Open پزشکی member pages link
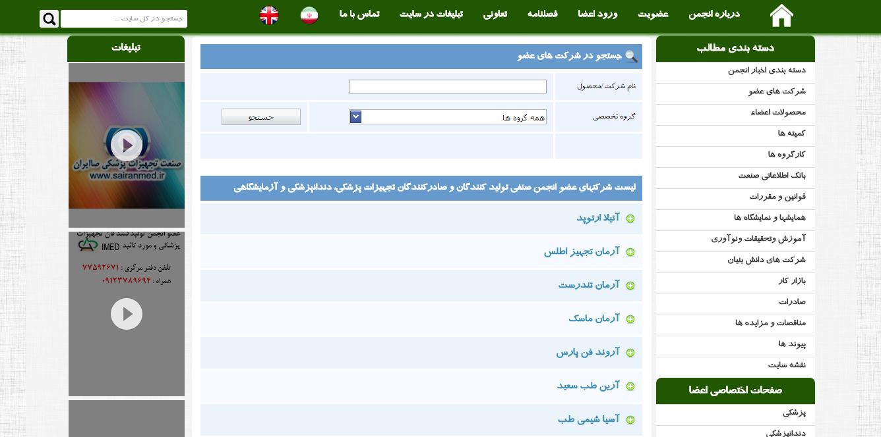Image resolution: width=881 pixels, height=437 pixels. (x=794, y=413)
